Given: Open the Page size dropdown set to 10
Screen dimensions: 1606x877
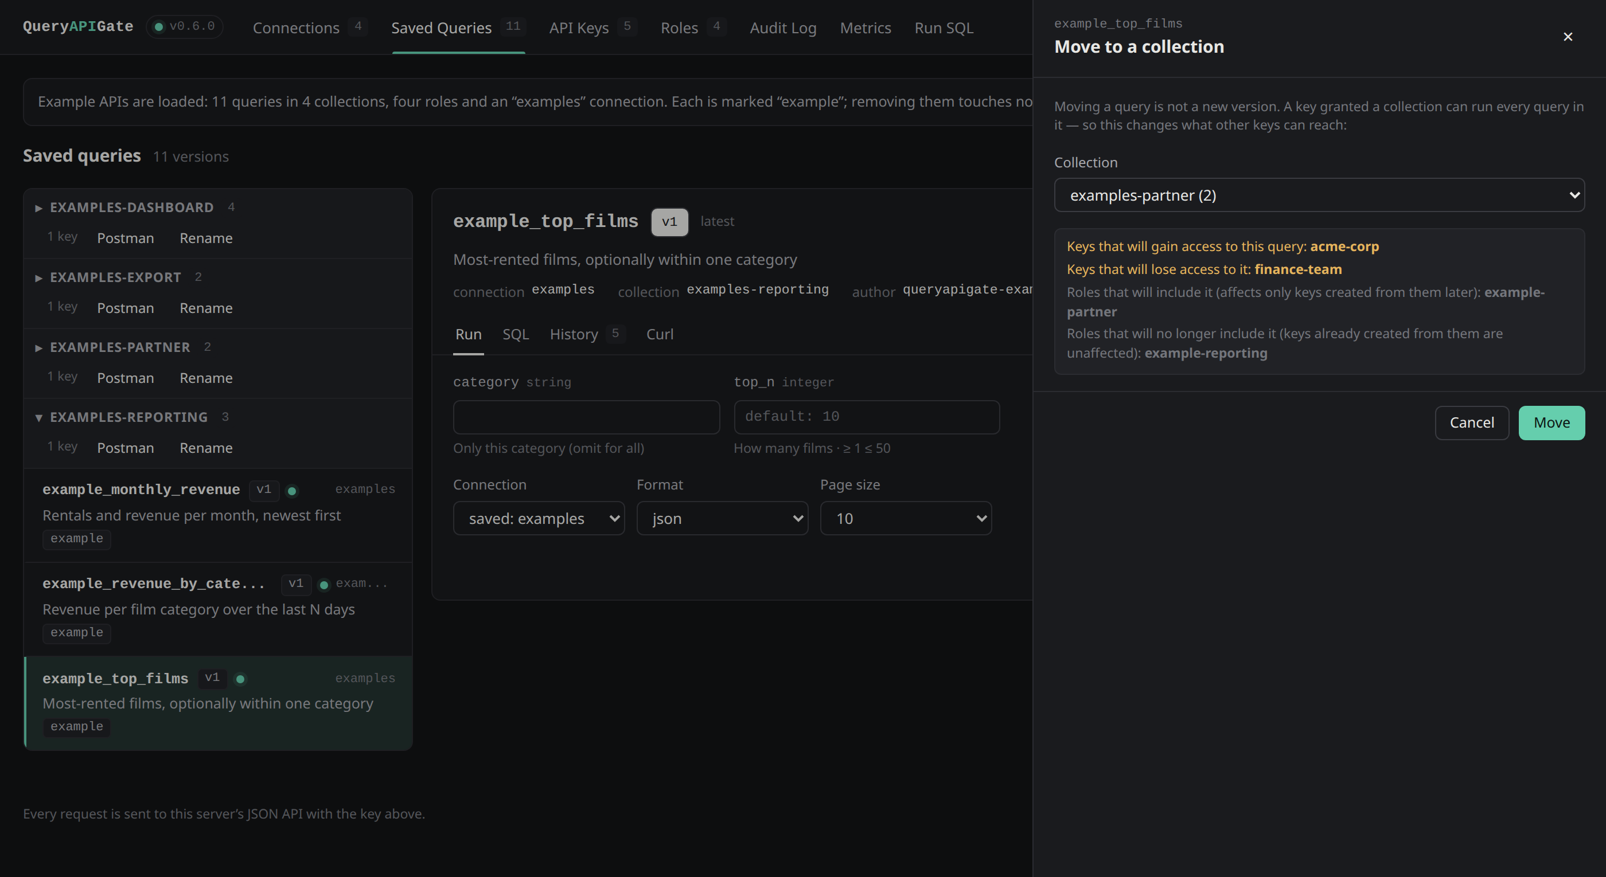Looking at the screenshot, I should pos(905,518).
